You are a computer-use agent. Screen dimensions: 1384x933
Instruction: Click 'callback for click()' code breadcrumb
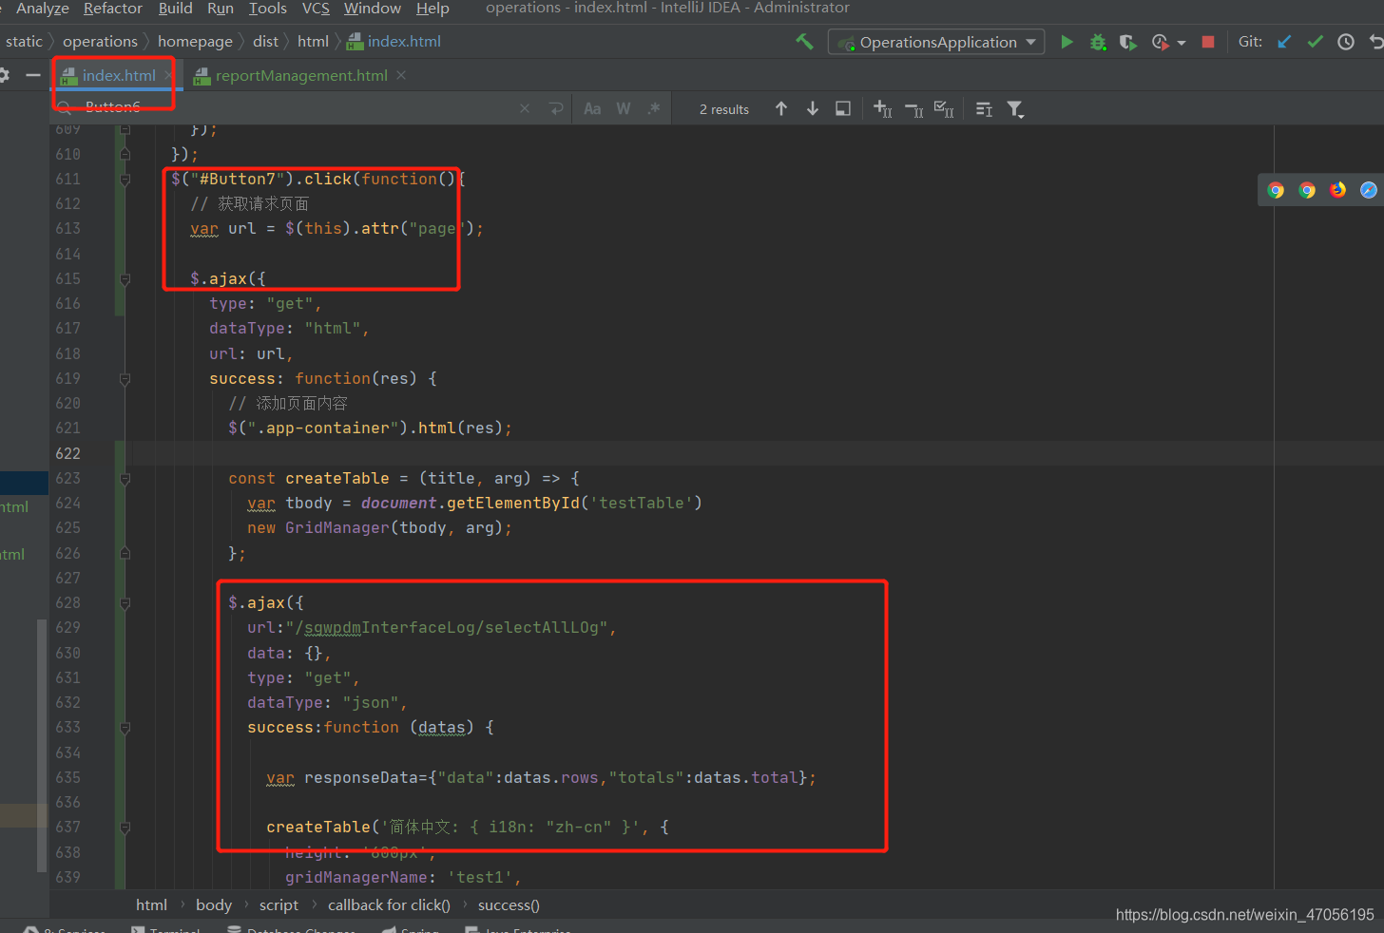(389, 905)
